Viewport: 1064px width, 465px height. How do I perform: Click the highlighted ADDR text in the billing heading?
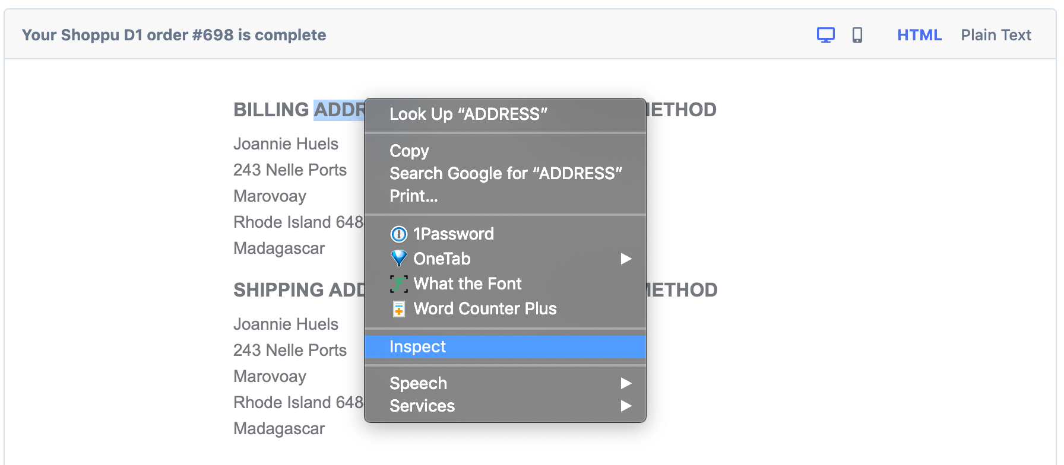[x=339, y=110]
